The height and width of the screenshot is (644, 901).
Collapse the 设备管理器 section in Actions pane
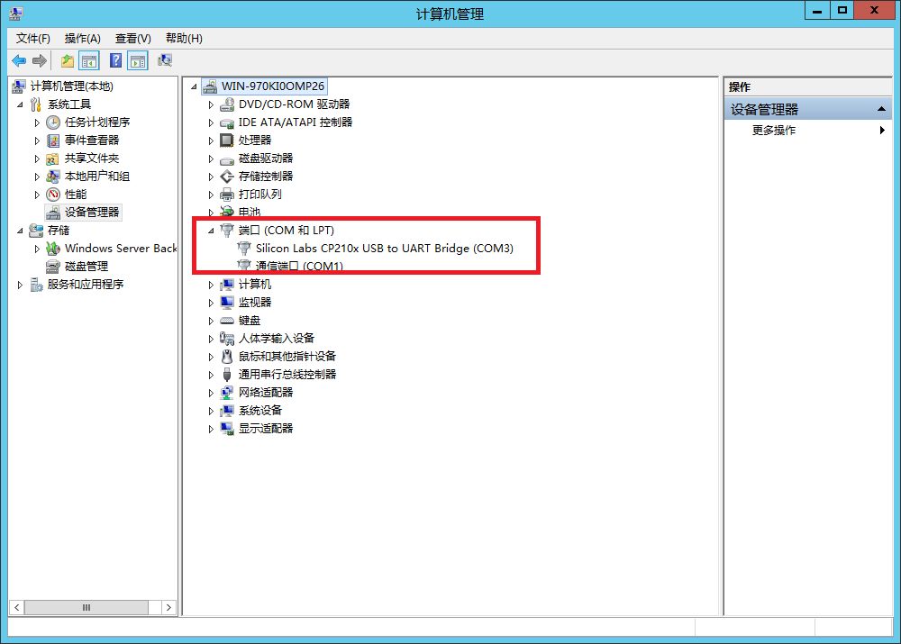point(881,109)
